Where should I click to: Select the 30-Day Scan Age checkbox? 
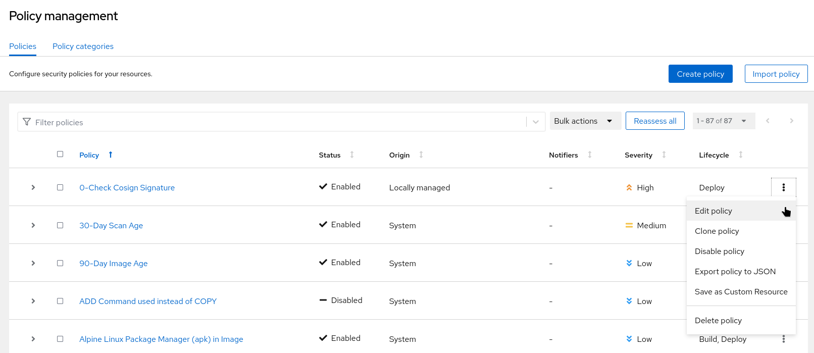pos(60,225)
